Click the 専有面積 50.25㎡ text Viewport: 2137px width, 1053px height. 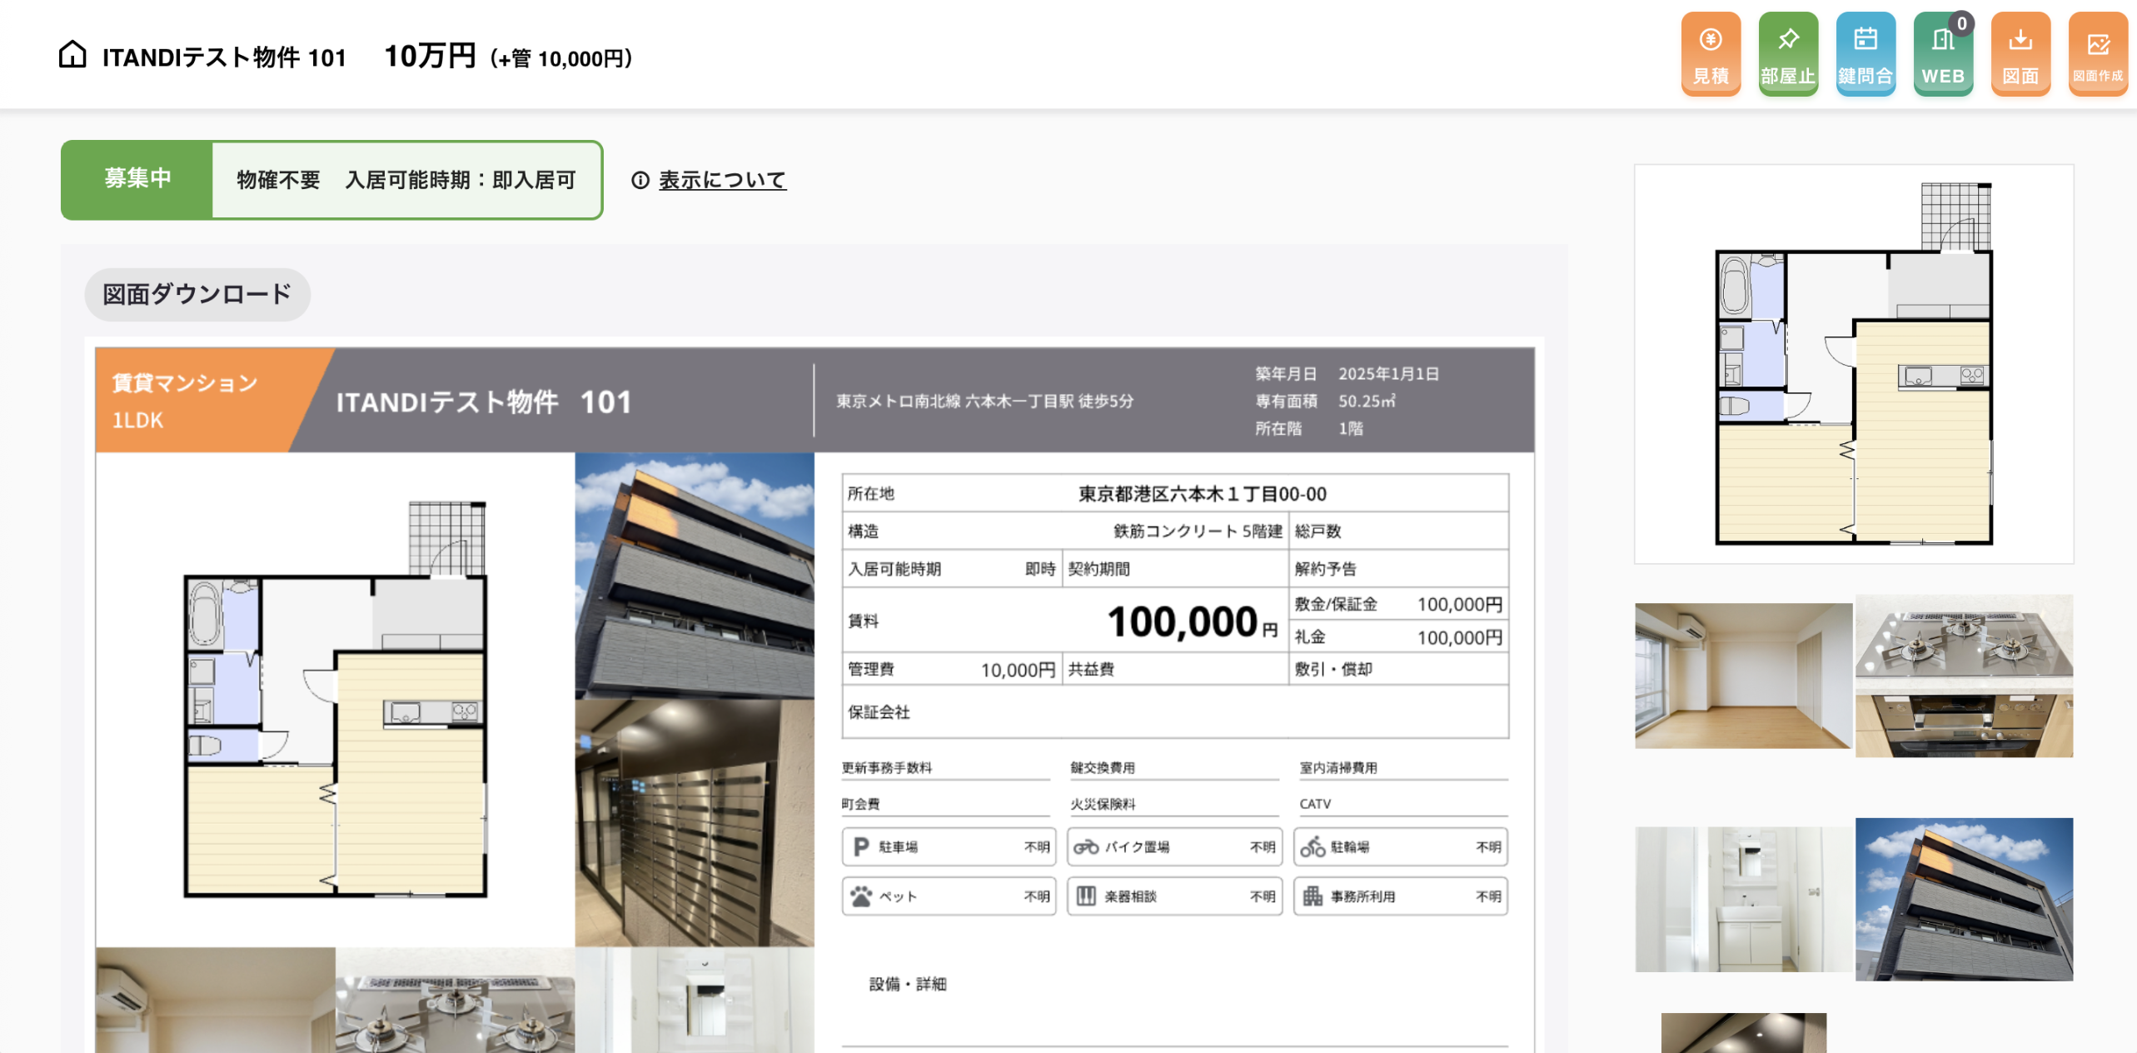[x=1325, y=402]
